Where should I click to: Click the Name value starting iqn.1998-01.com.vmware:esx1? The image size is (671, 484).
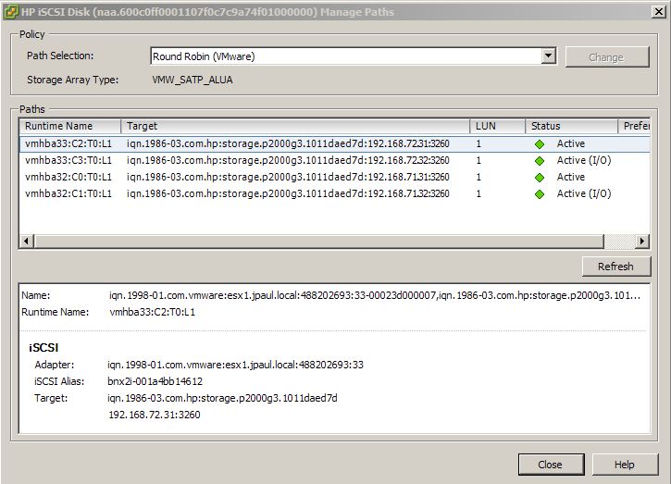coord(375,295)
